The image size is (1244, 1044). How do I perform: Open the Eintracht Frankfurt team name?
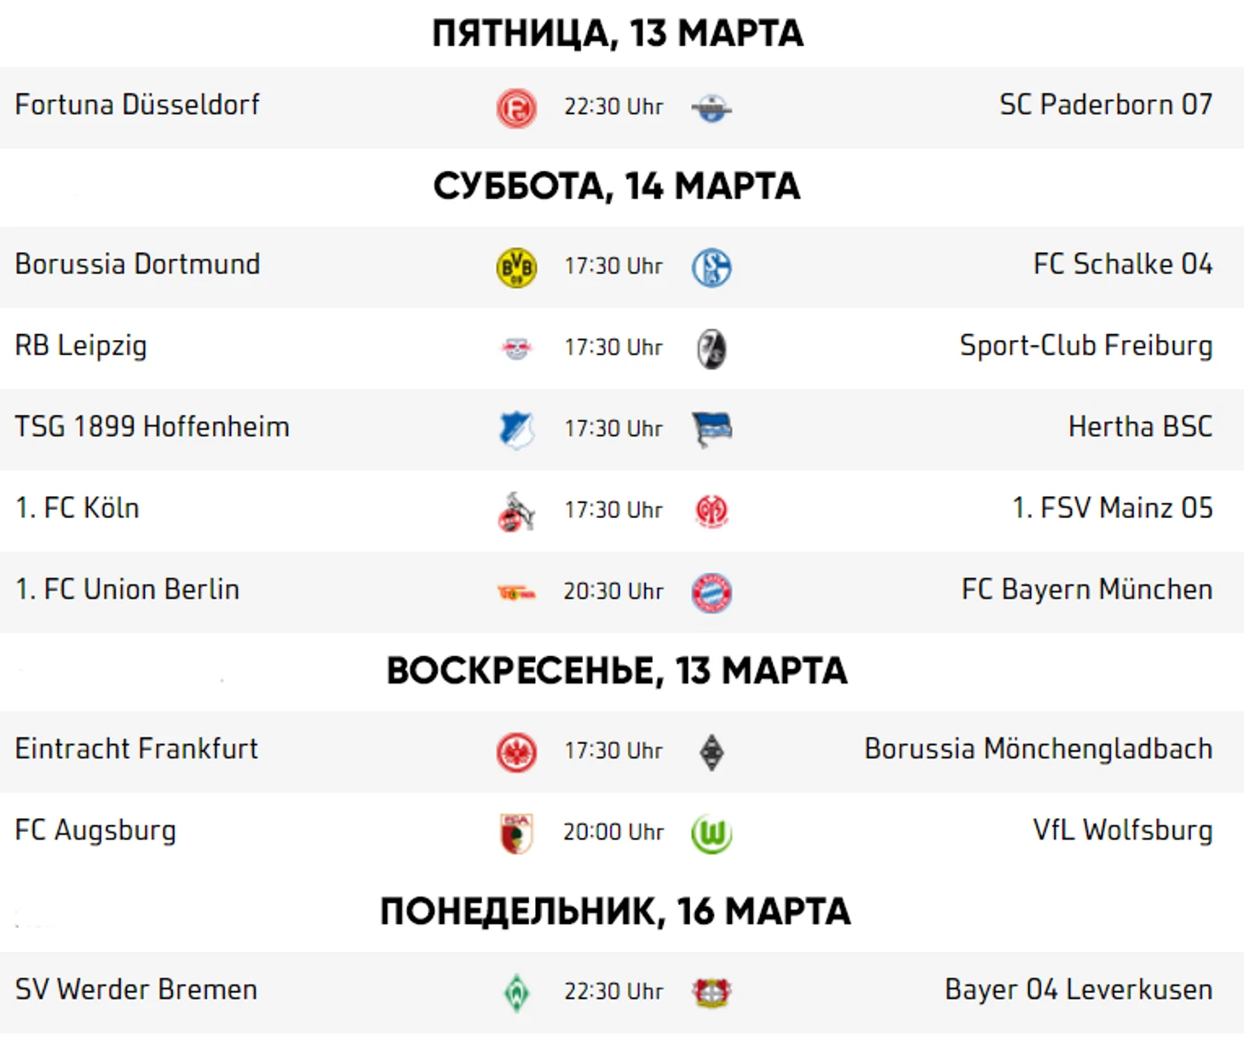click(x=136, y=748)
